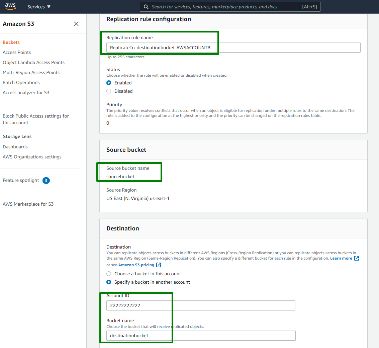The image size is (379, 348).
Task: Select the Disabled status radio button
Action: pos(109,91)
